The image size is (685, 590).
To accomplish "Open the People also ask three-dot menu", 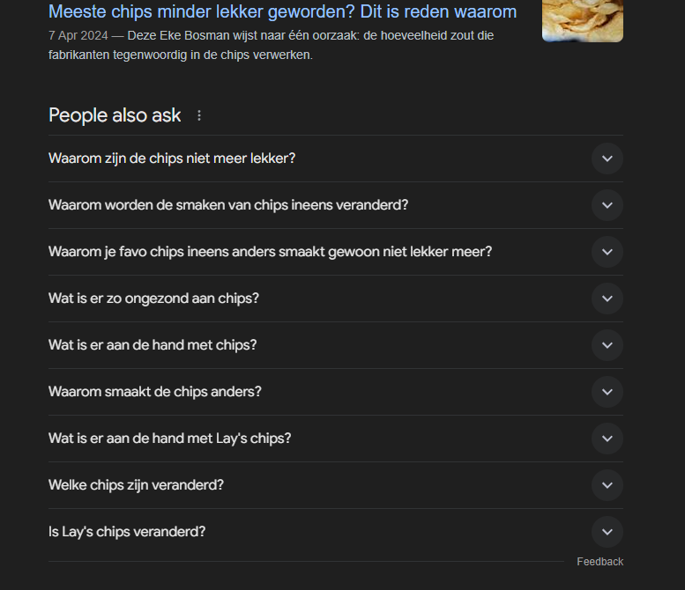I will (199, 115).
